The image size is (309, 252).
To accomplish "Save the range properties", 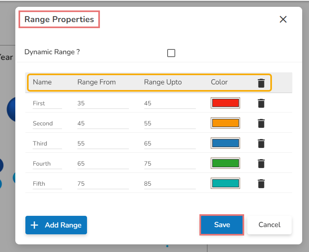I will (222, 225).
